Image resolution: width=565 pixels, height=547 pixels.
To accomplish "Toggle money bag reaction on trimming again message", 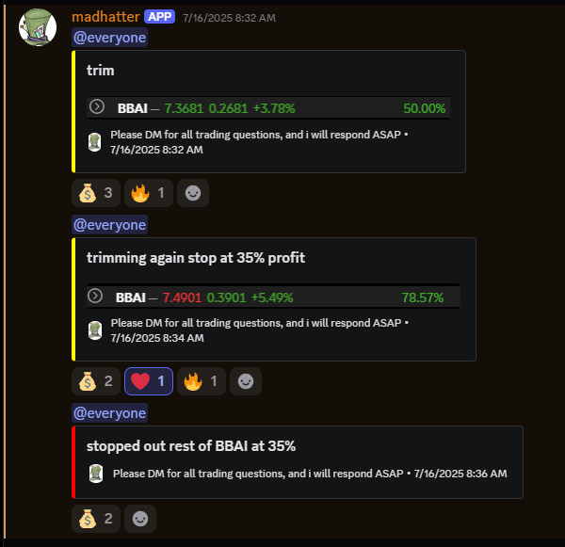I will pos(96,381).
